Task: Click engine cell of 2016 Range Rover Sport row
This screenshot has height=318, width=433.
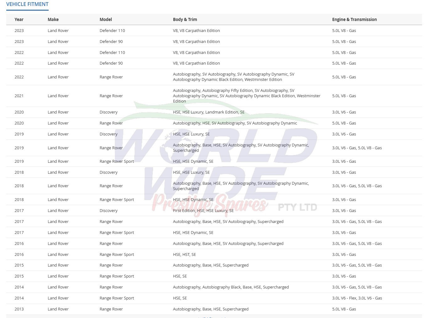Action: (x=344, y=255)
